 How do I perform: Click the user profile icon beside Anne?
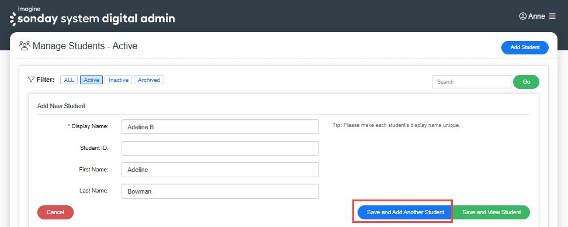523,16
